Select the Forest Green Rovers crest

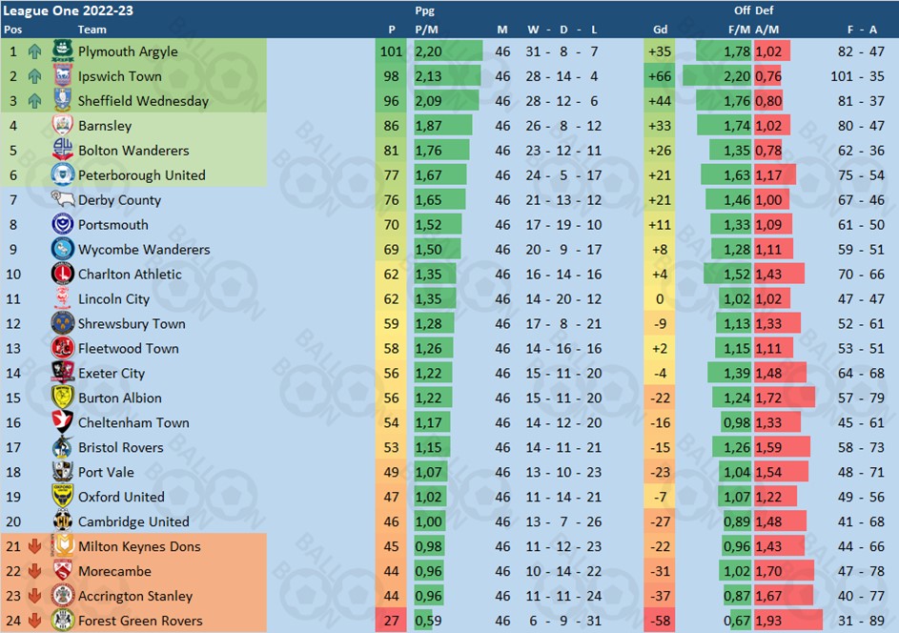tap(63, 621)
